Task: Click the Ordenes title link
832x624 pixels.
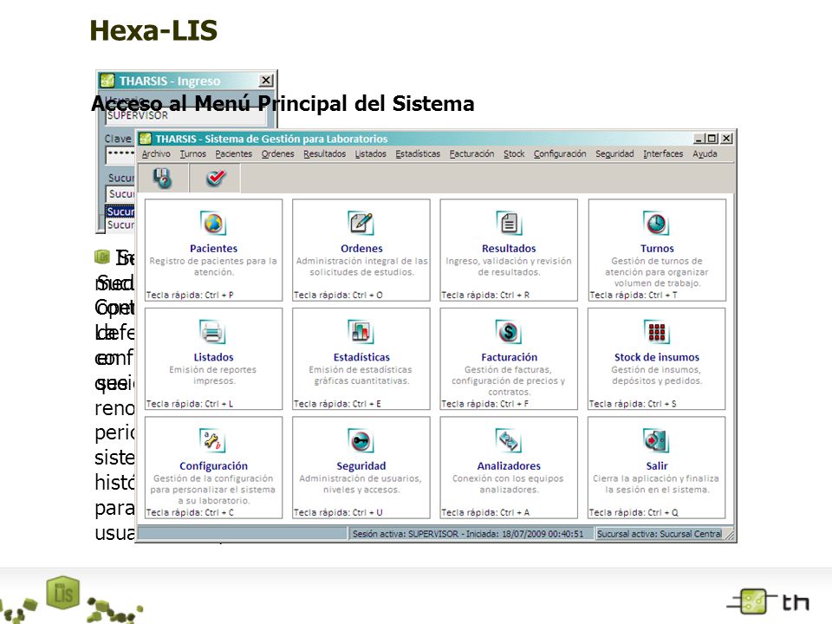Action: pos(361,249)
